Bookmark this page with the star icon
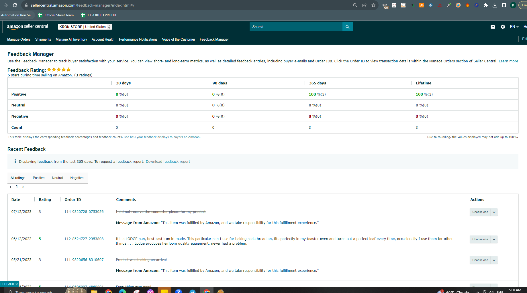Image resolution: width=527 pixels, height=293 pixels. [x=373, y=5]
